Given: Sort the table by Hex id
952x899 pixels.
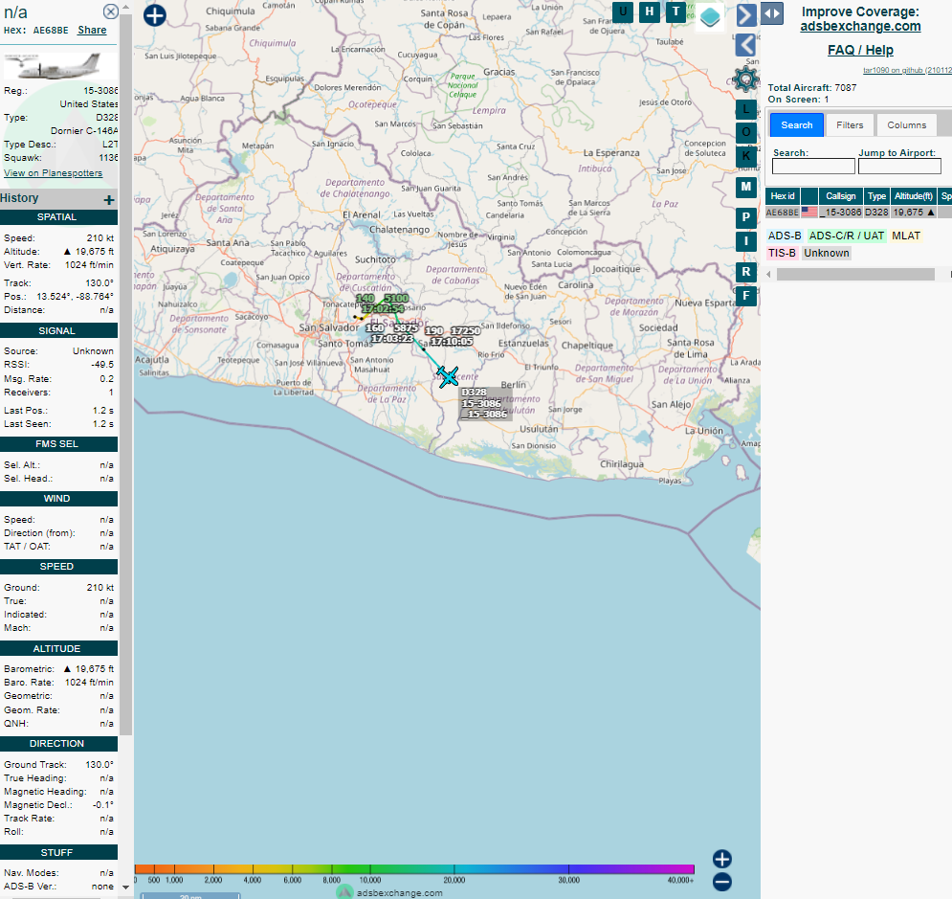Looking at the screenshot, I should pos(783,196).
